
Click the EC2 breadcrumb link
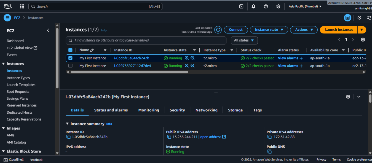tap(17, 18)
